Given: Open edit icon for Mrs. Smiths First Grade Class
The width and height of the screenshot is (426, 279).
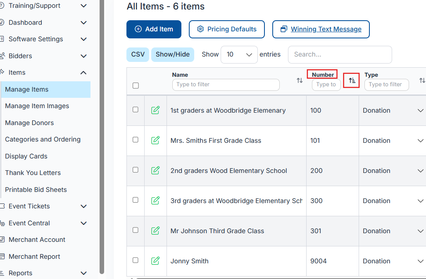Looking at the screenshot, I should coord(155,140).
